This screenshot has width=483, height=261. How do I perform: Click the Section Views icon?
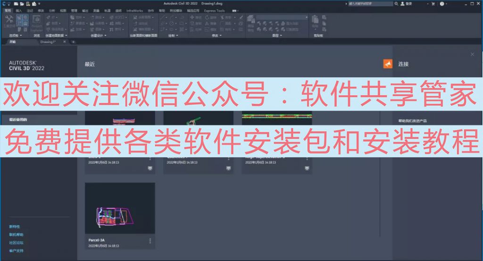135,29
